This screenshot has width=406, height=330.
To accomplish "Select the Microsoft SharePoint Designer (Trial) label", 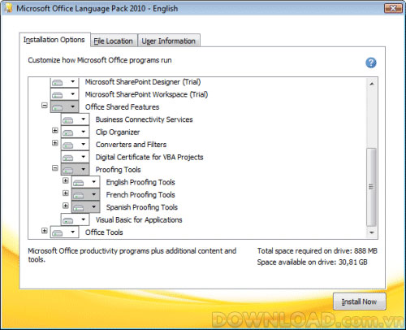I will pos(143,82).
